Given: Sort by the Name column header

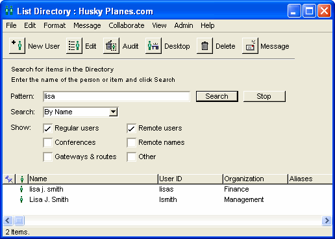Looking at the screenshot, I should click(93, 179).
